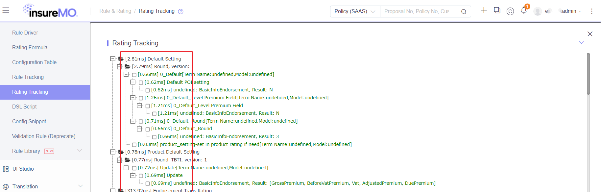Open Rule Tracking in sidebar
This screenshot has width=601, height=192.
tap(28, 77)
